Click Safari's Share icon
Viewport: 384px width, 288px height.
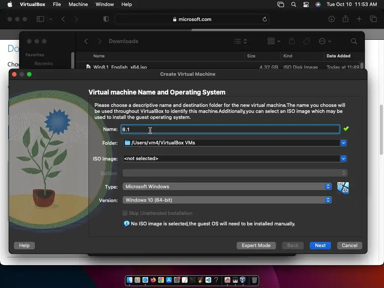click(x=345, y=19)
